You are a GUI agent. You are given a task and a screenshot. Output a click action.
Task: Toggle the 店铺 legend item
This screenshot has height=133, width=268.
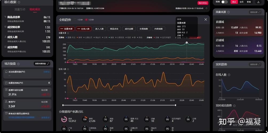point(156,38)
